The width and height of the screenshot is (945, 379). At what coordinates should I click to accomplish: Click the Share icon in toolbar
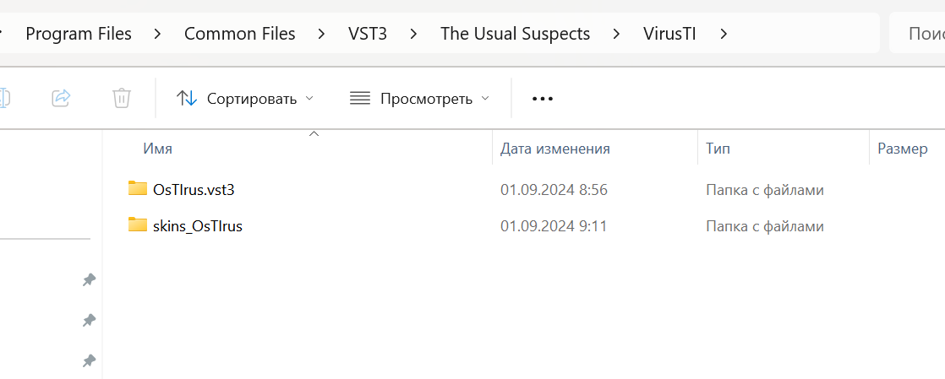[x=62, y=97]
